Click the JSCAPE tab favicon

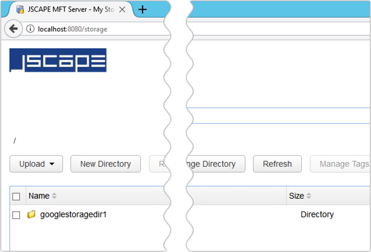click(x=20, y=10)
